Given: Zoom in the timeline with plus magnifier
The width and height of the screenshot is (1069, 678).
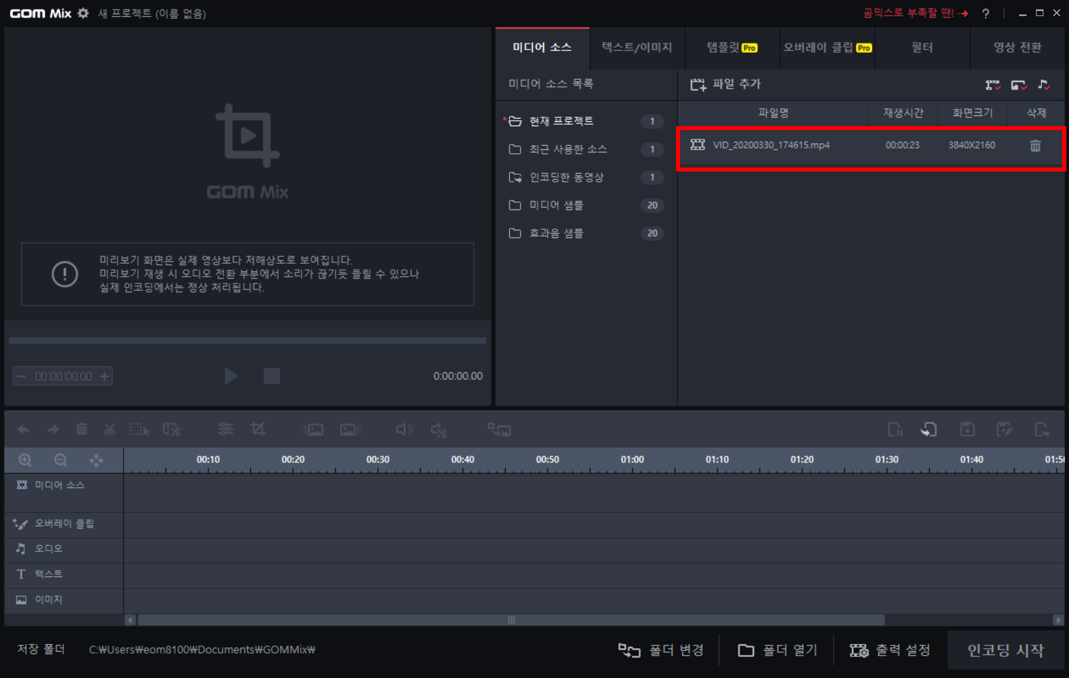Looking at the screenshot, I should coord(26,460).
